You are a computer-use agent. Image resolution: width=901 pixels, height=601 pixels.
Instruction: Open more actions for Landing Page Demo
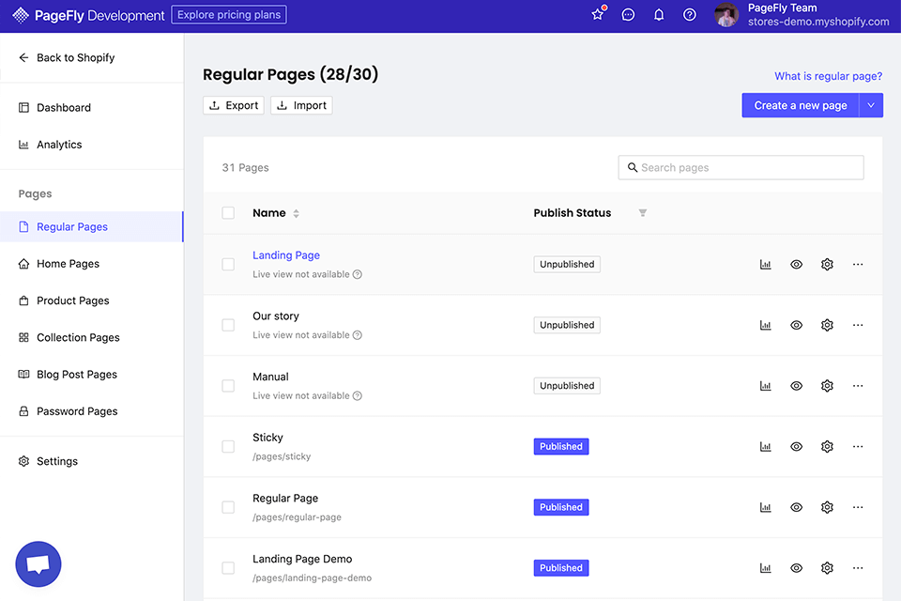(x=858, y=568)
